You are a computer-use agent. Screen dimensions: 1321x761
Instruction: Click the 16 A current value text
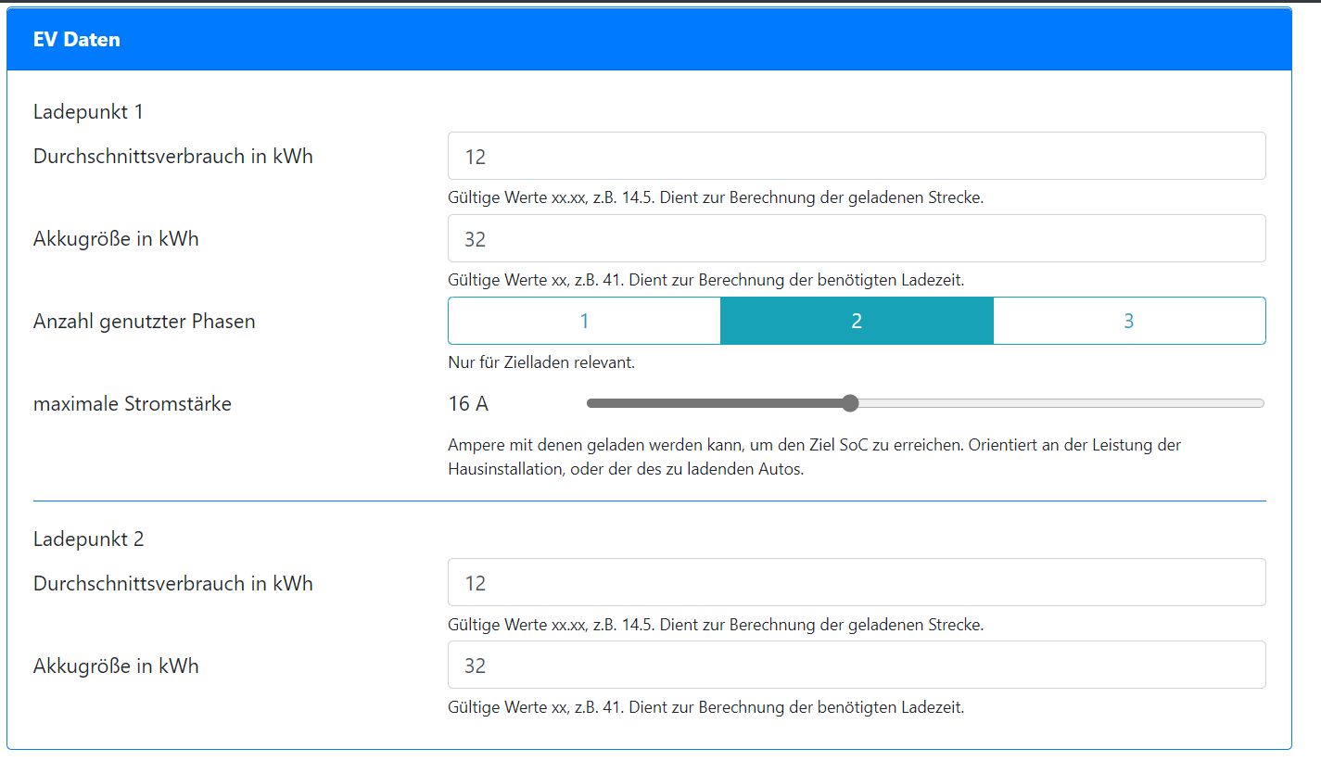pos(468,403)
